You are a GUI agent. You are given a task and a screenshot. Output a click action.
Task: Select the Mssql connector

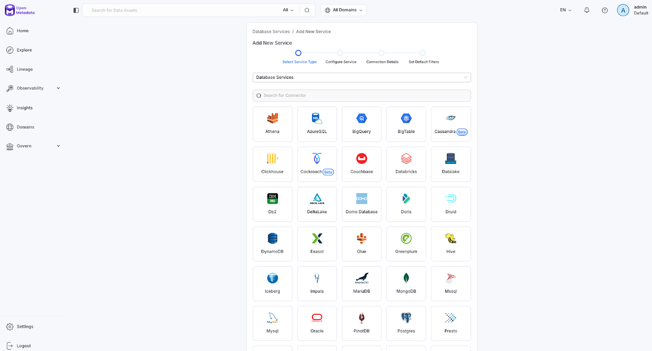point(451,284)
